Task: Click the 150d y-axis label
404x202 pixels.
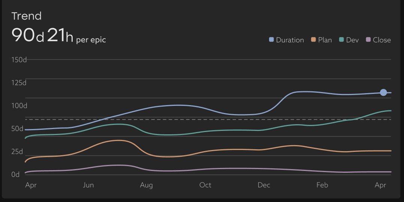Action: (x=19, y=60)
